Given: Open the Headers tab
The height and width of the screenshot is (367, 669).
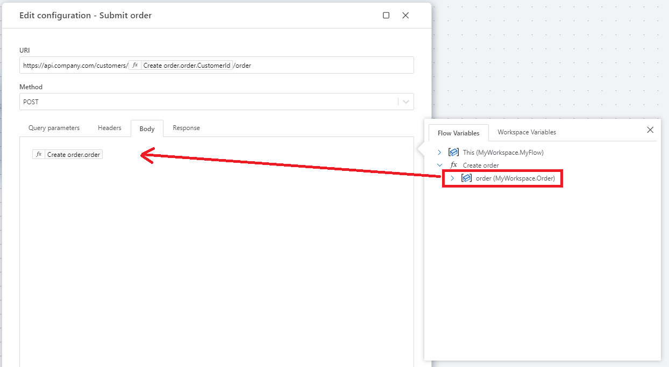Looking at the screenshot, I should pos(109,128).
